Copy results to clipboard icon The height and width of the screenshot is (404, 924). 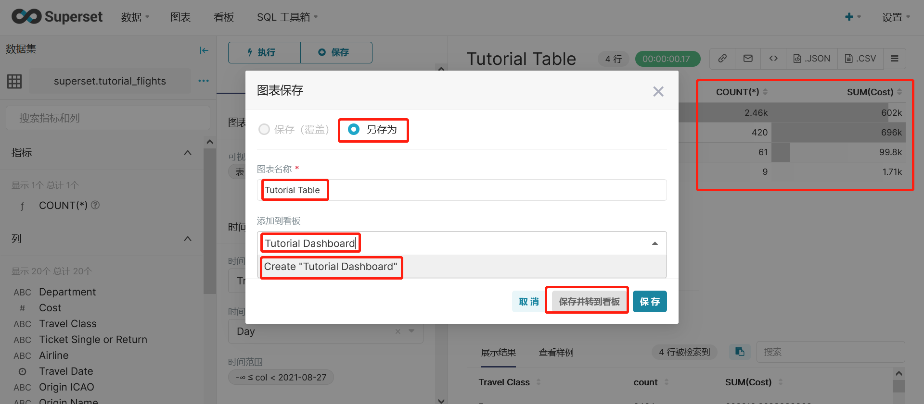click(x=740, y=352)
